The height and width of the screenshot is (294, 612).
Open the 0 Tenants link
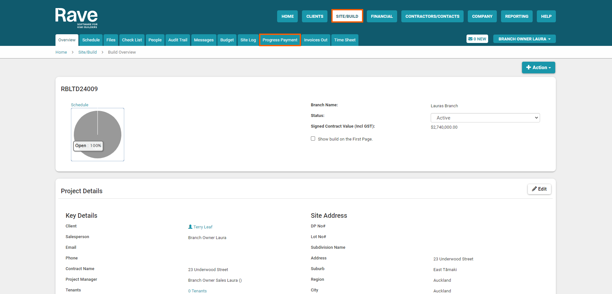[x=197, y=291]
